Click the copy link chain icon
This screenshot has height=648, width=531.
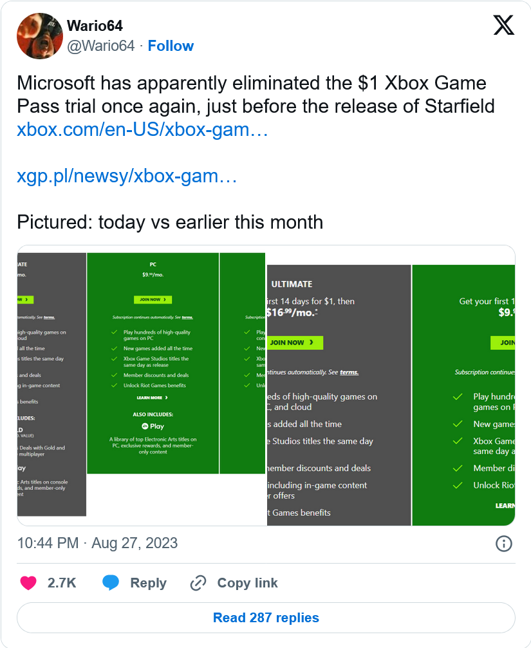(x=198, y=583)
